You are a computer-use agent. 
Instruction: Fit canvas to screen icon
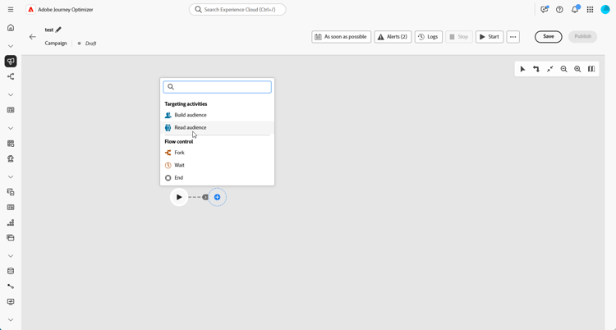click(x=550, y=69)
